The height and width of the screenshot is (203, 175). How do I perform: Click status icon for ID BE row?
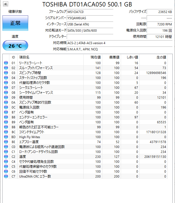(6, 142)
